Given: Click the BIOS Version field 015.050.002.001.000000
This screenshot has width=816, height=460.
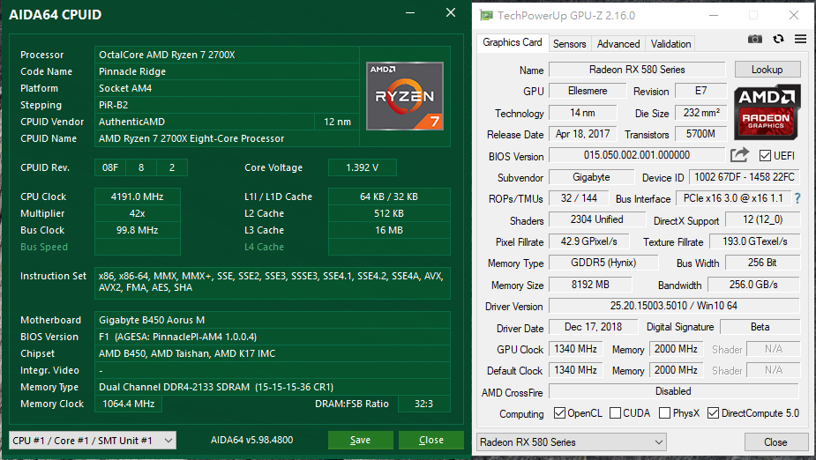Looking at the screenshot, I should (x=636, y=155).
